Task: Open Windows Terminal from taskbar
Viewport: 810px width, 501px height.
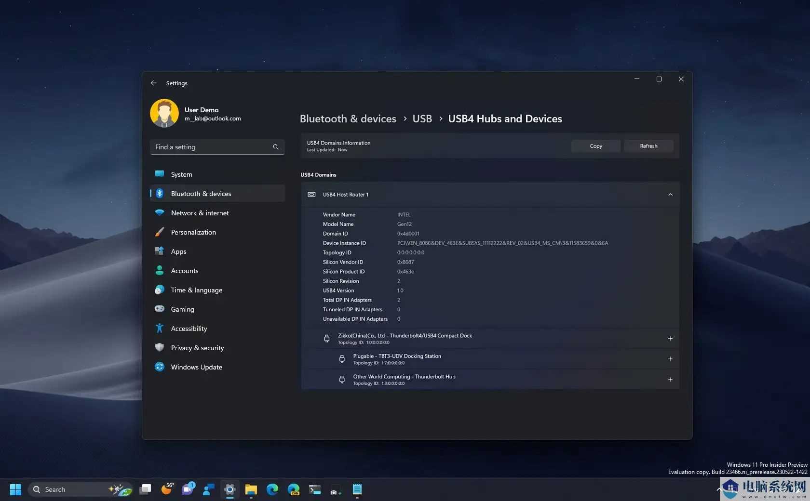Action: (x=315, y=489)
